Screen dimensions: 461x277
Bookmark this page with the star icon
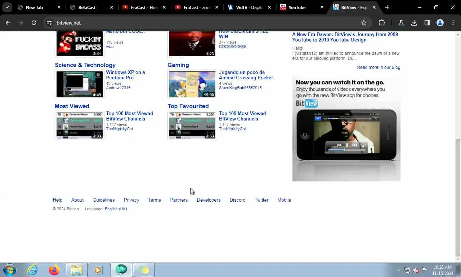[x=364, y=23]
